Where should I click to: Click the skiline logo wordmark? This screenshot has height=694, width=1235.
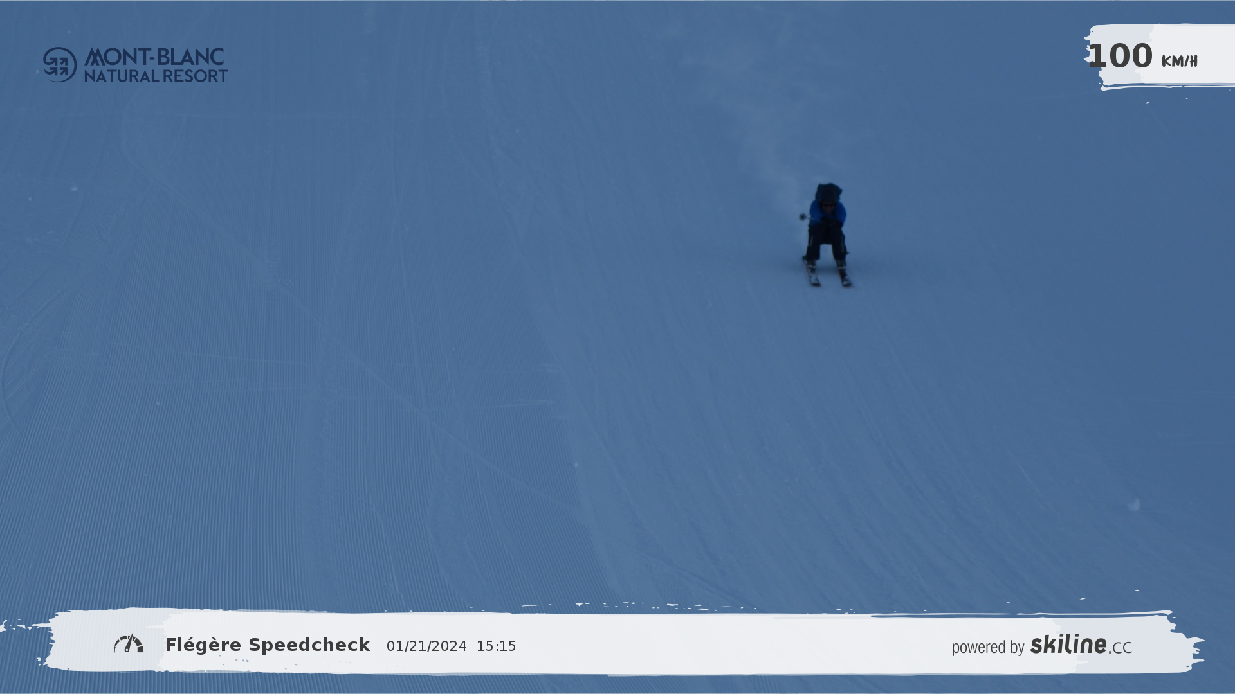tap(1068, 644)
